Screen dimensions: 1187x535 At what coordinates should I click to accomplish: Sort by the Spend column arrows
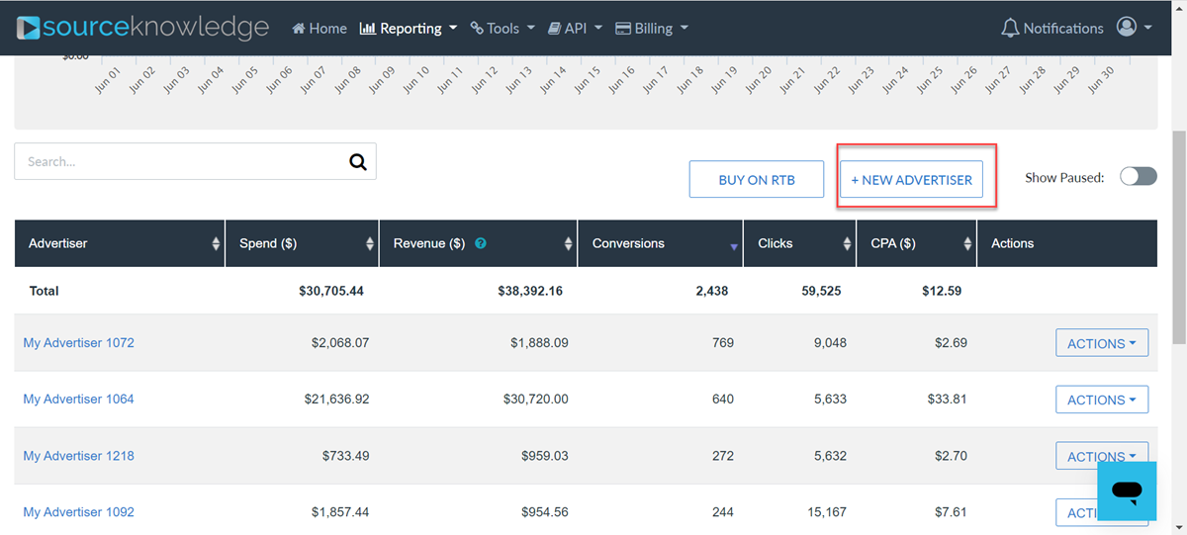pos(370,243)
